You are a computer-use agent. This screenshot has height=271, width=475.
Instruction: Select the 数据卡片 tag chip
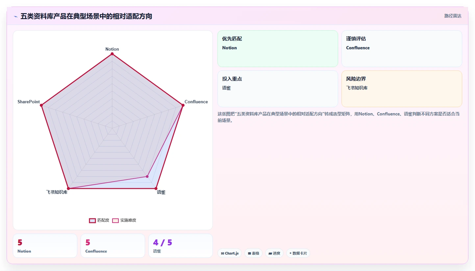pyautogui.click(x=298, y=253)
